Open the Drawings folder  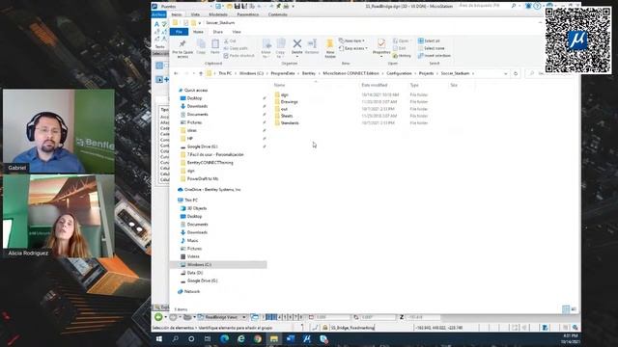coord(289,102)
